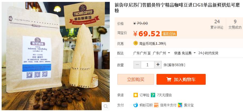Click the 7天无理由 return policy link

click(x=164, y=95)
